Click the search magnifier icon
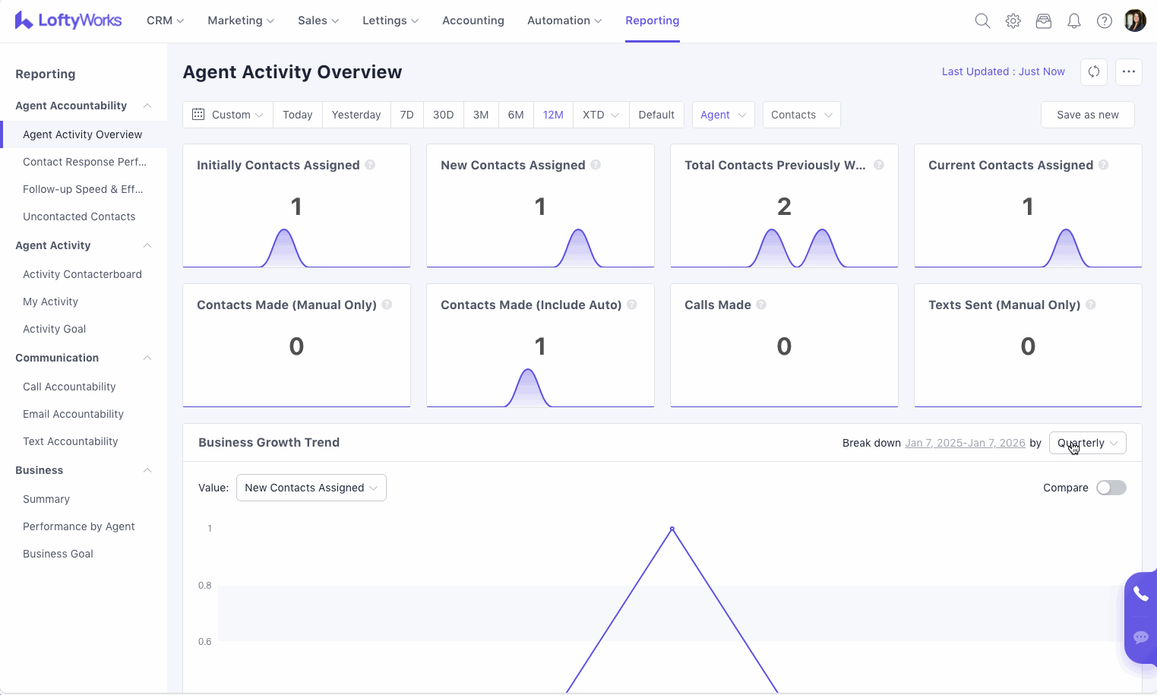 pos(982,21)
